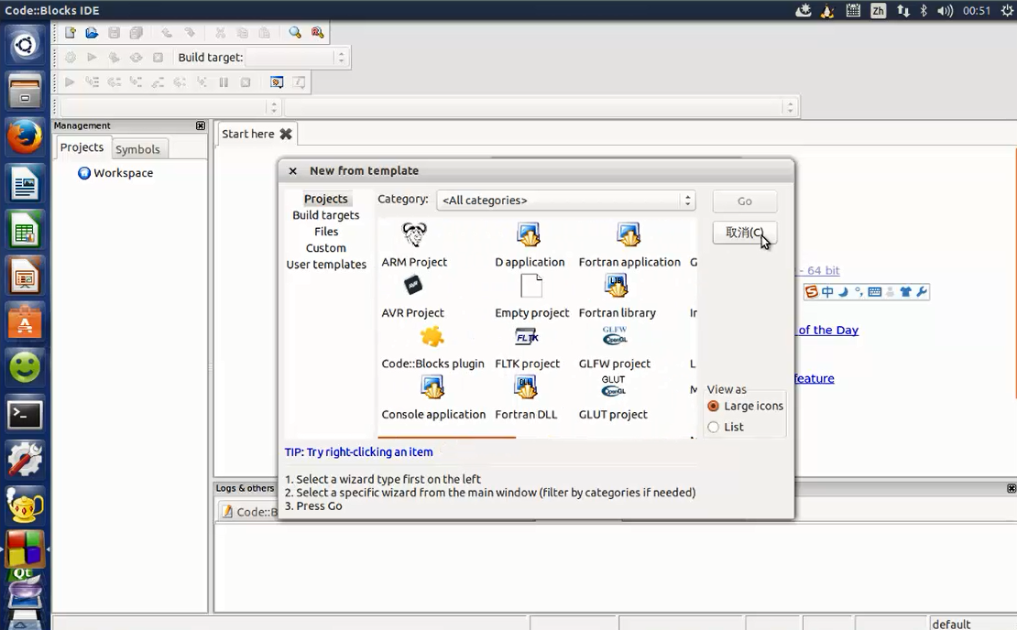Image resolution: width=1017 pixels, height=630 pixels.
Task: Click the Break debugger pause icon
Action: tap(224, 82)
